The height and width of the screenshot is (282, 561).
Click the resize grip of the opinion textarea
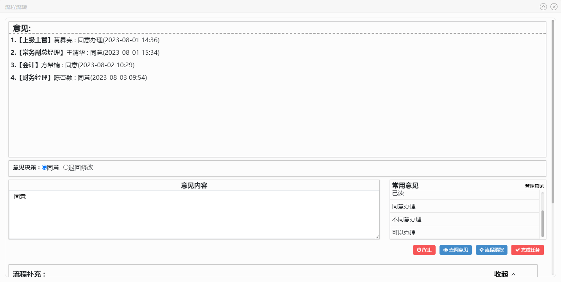(x=377, y=237)
